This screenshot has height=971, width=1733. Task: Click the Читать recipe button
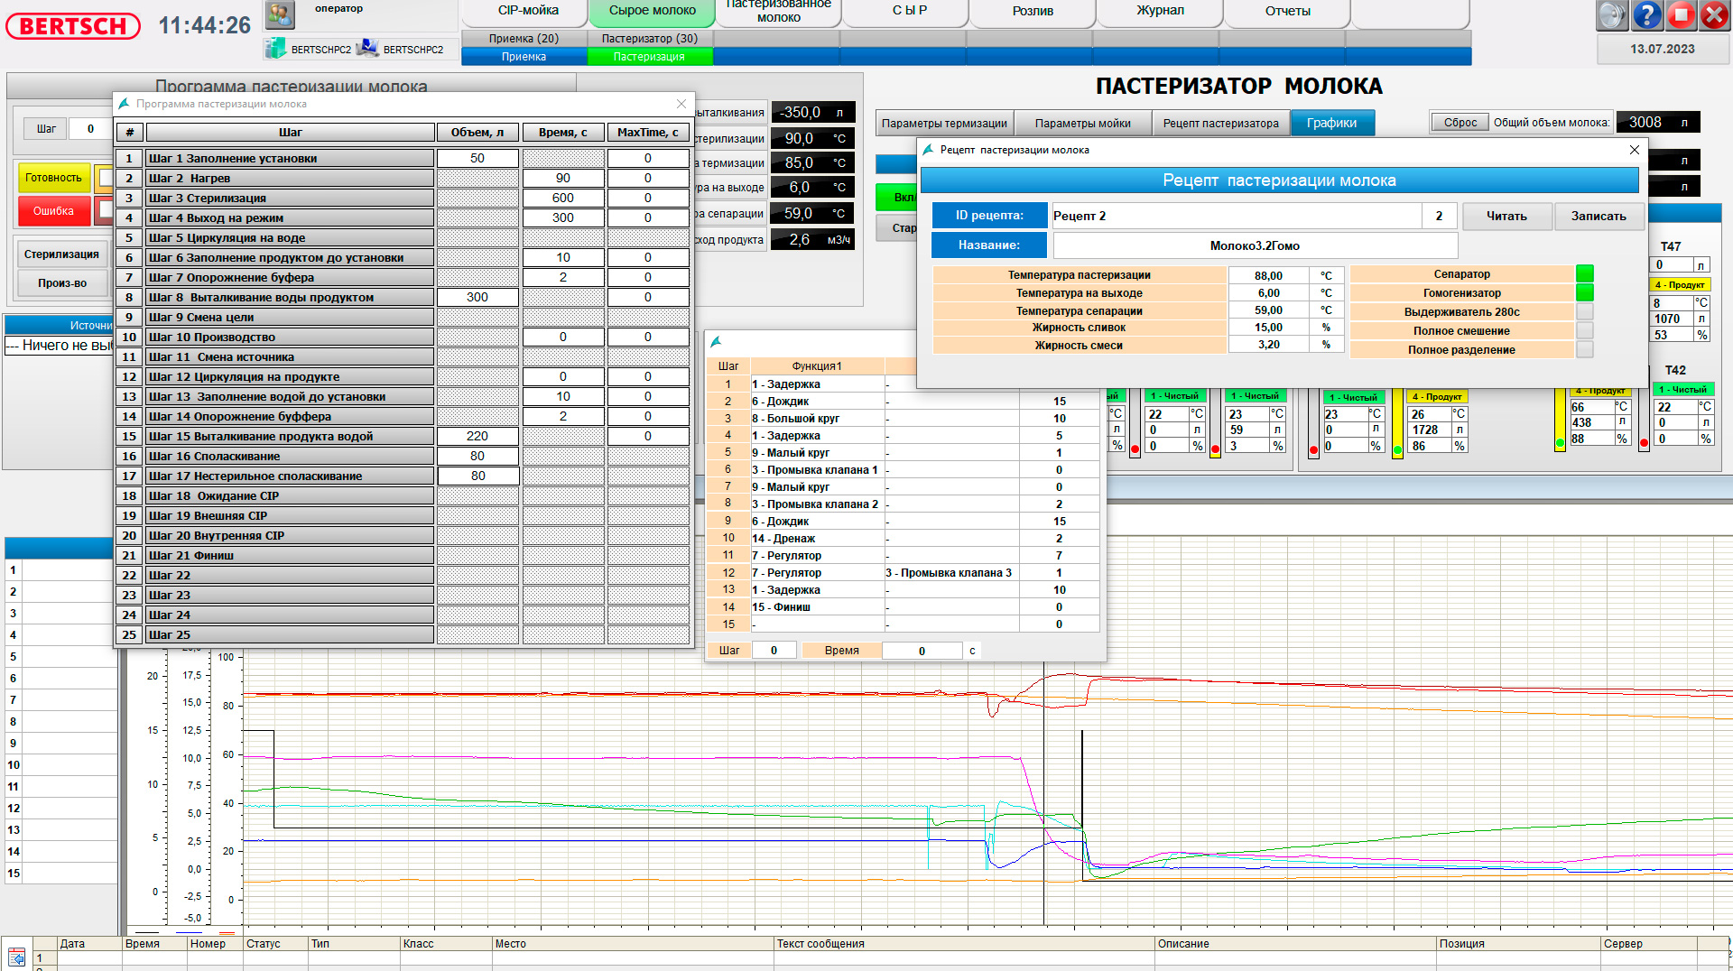pyautogui.click(x=1506, y=217)
